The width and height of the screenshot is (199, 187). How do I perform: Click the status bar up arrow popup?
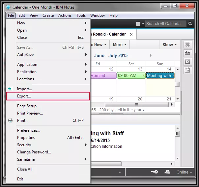click(x=120, y=172)
